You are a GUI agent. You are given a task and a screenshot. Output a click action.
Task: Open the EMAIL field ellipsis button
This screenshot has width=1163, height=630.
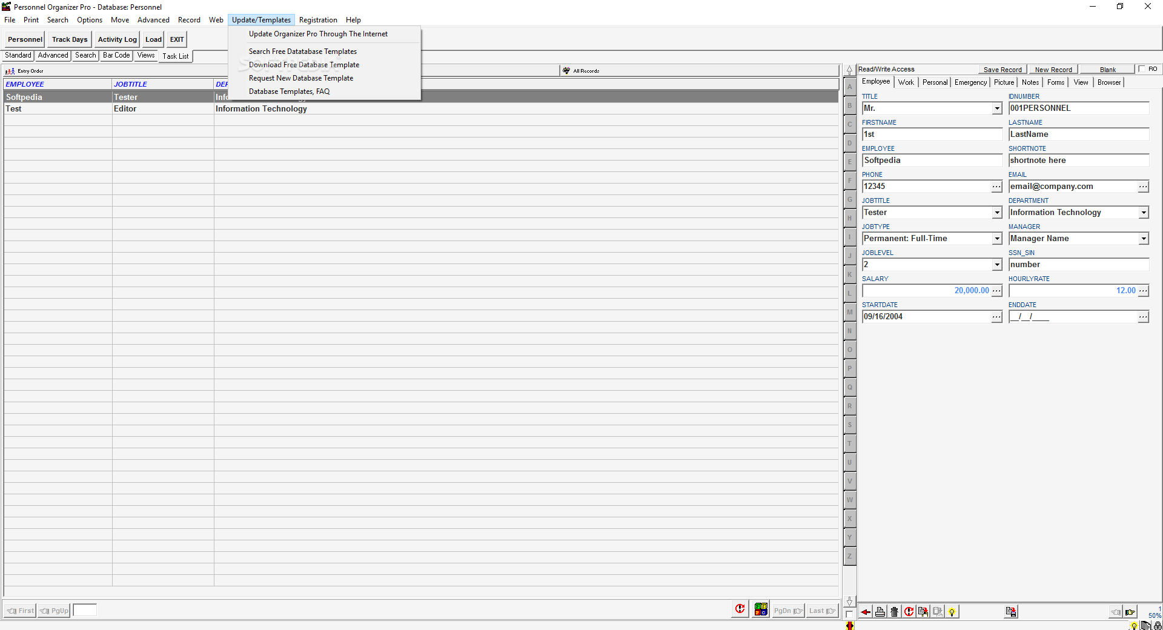point(1143,187)
